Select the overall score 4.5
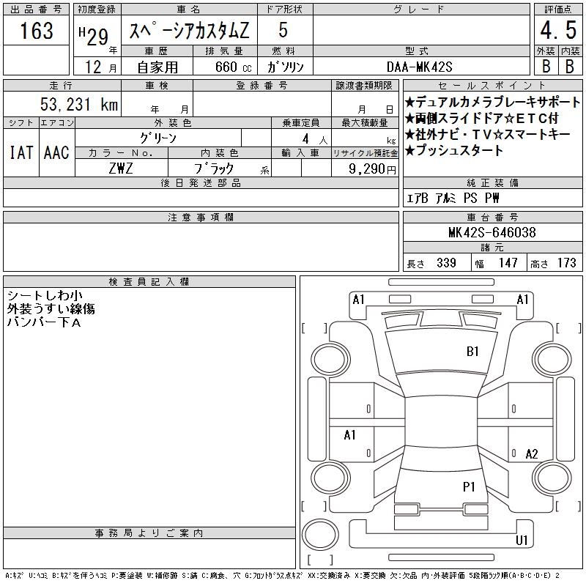586x586 pixels. [x=558, y=30]
